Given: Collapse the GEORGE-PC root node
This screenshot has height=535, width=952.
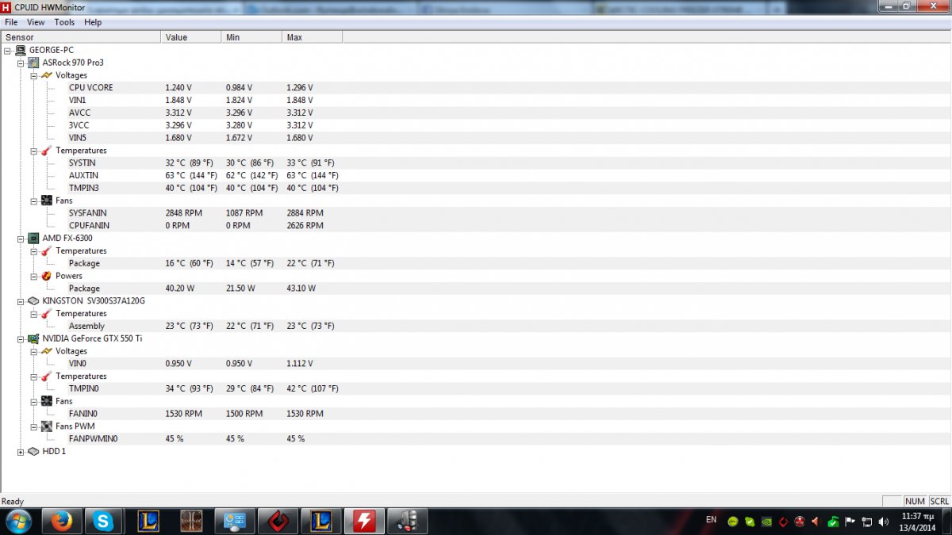Looking at the screenshot, I should point(7,50).
